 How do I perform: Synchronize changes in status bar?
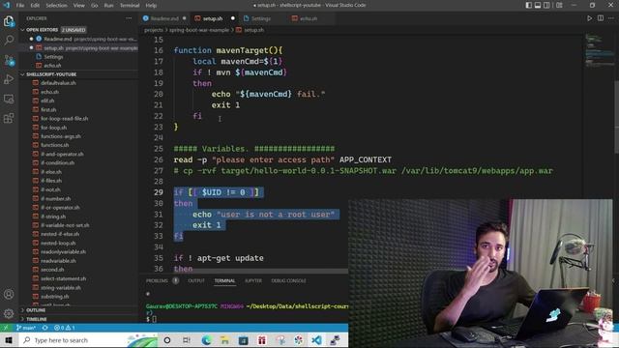click(x=45, y=328)
